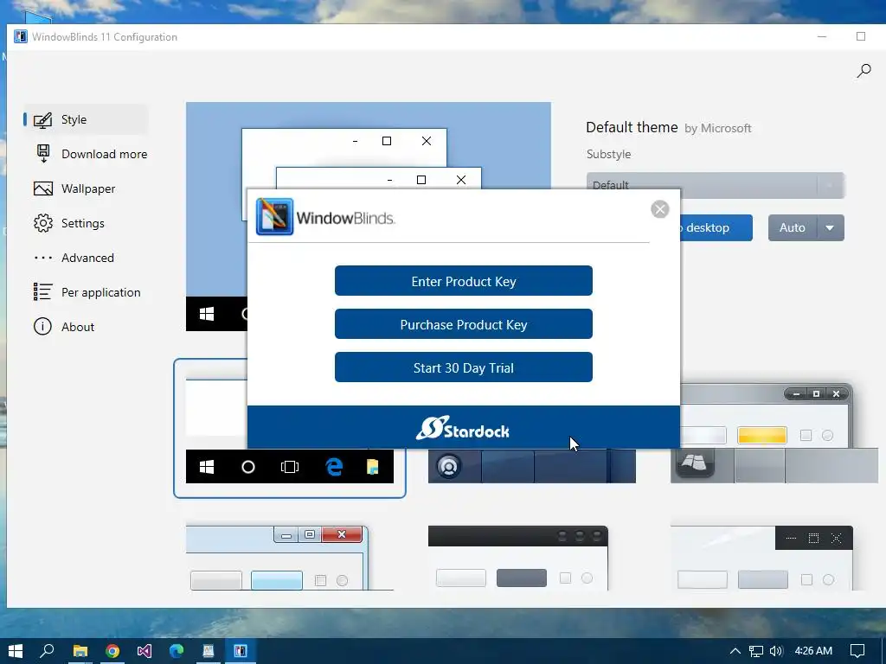Launch Google Chrome from taskbar
This screenshot has height=664, width=886.
[112, 651]
